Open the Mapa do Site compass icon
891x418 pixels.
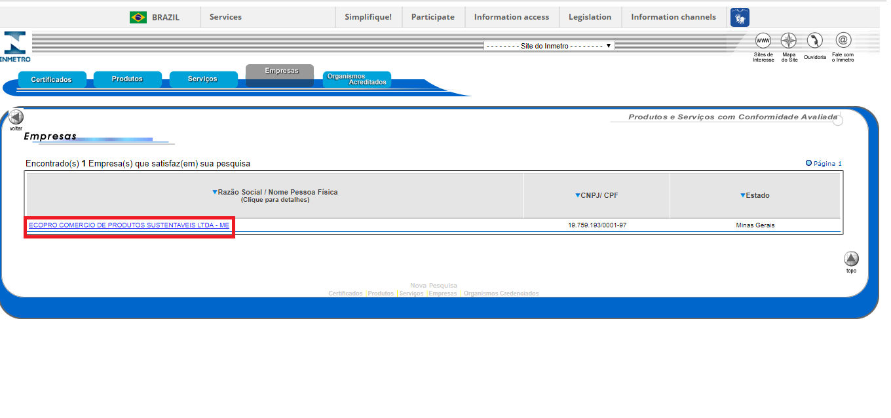[789, 41]
